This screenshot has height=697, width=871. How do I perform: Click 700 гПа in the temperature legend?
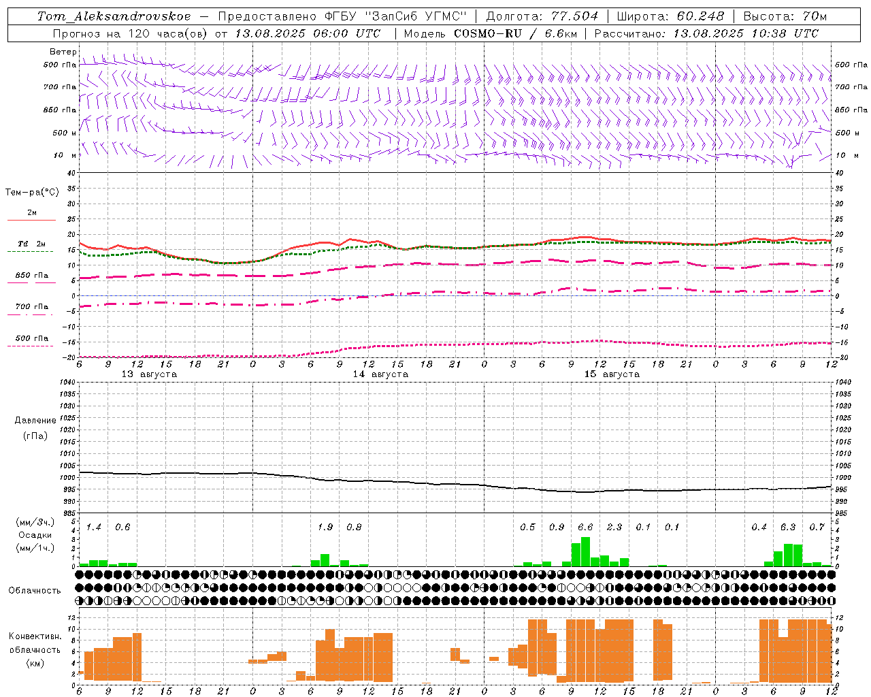point(32,307)
